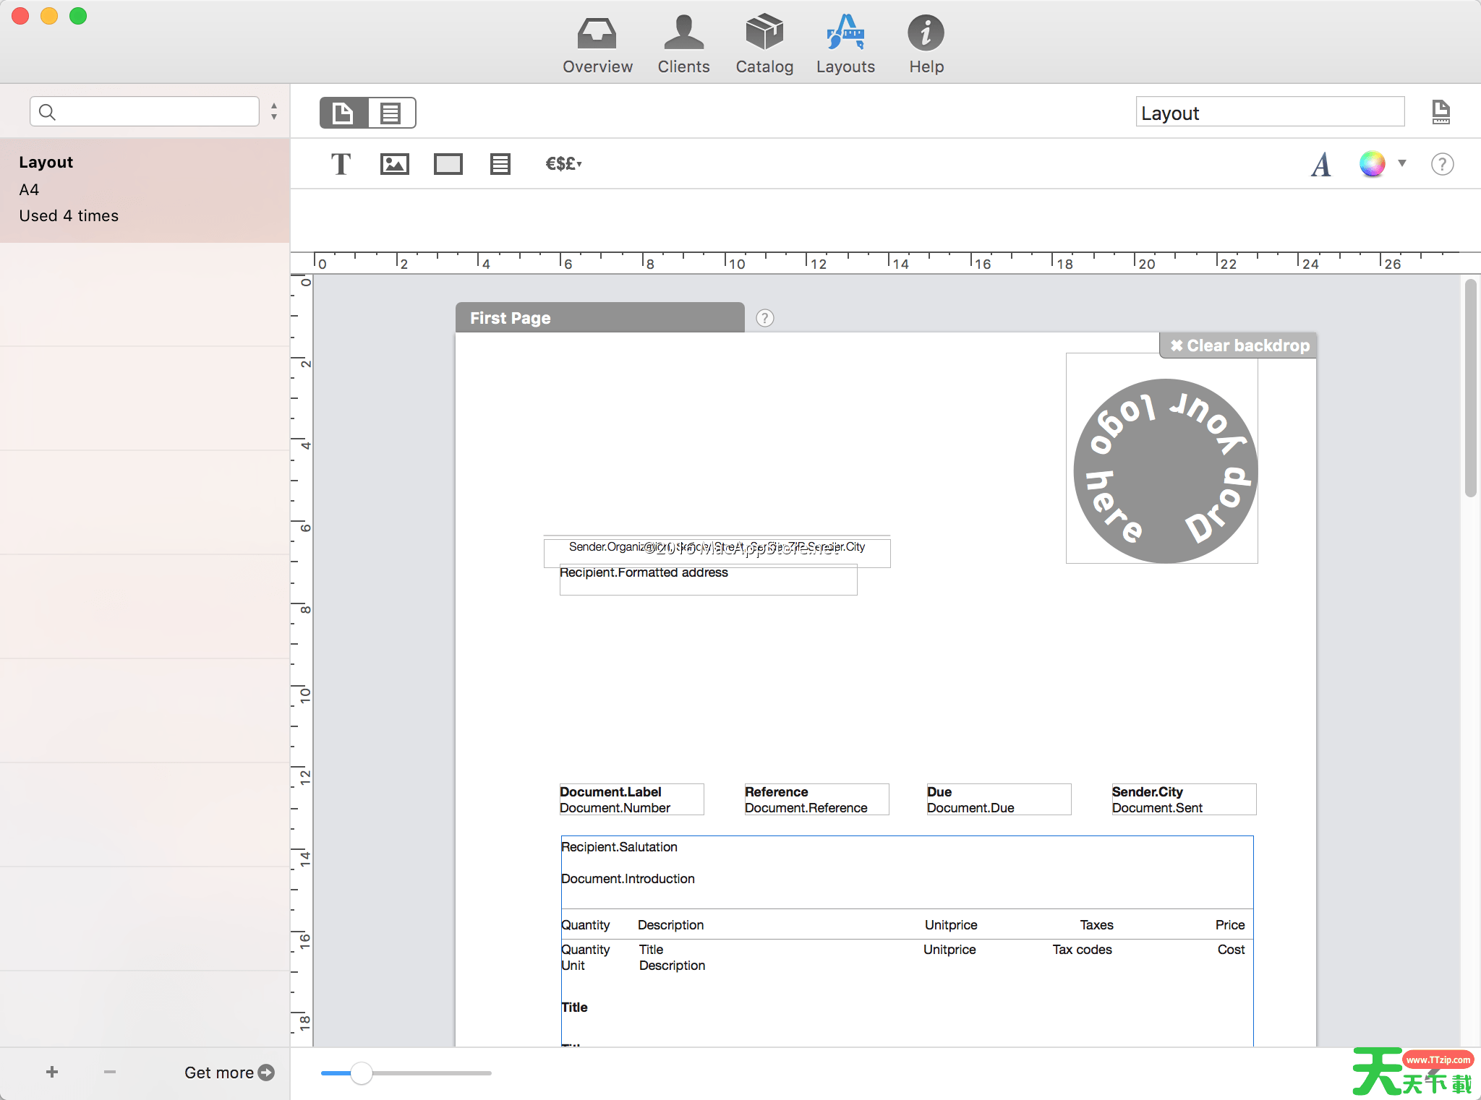
Task: Go to the Catalog section
Action: click(764, 45)
